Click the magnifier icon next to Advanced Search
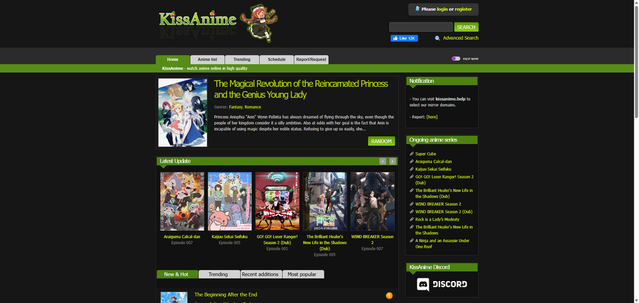The image size is (639, 303). pos(437,39)
